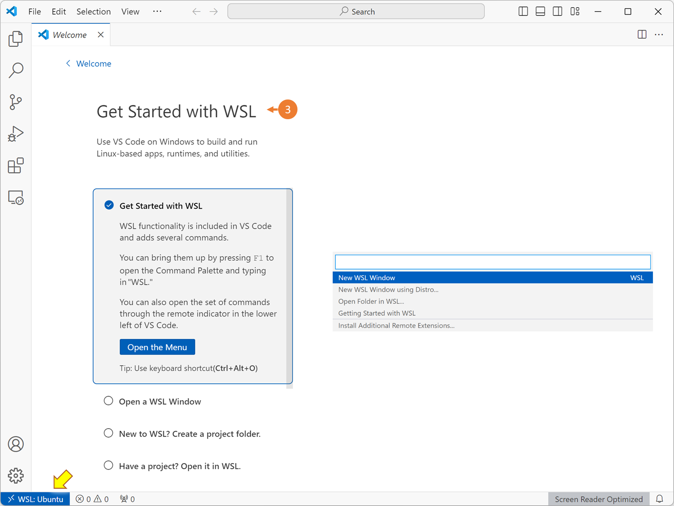This screenshot has height=506, width=674.
Task: Go back to Welcome via the breadcrumb link
Action: 89,63
